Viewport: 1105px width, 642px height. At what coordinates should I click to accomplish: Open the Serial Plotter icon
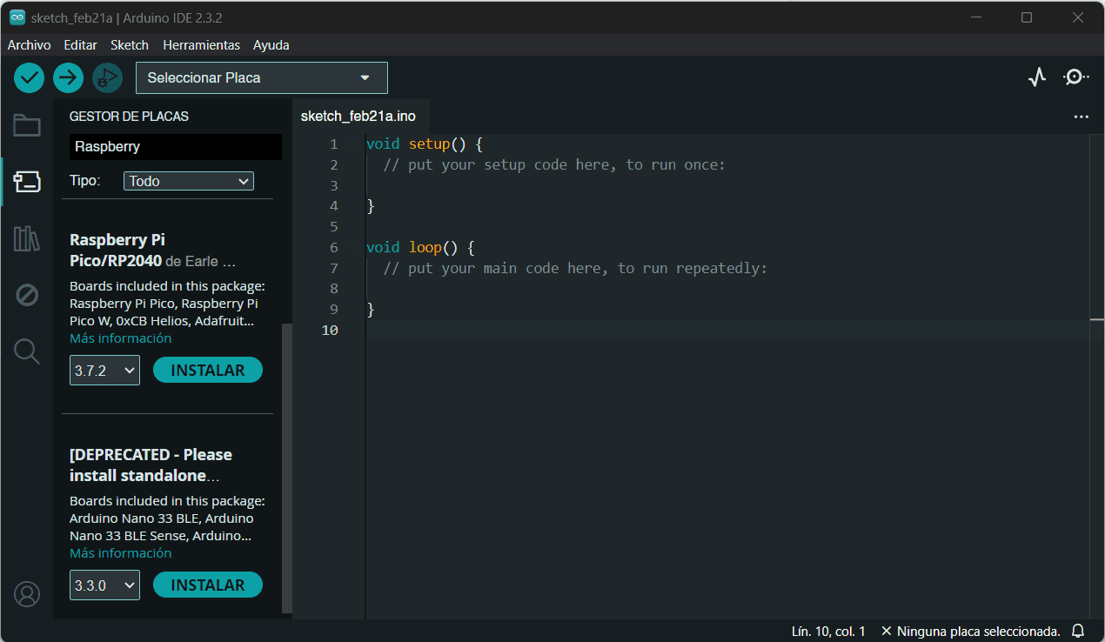coord(1036,77)
